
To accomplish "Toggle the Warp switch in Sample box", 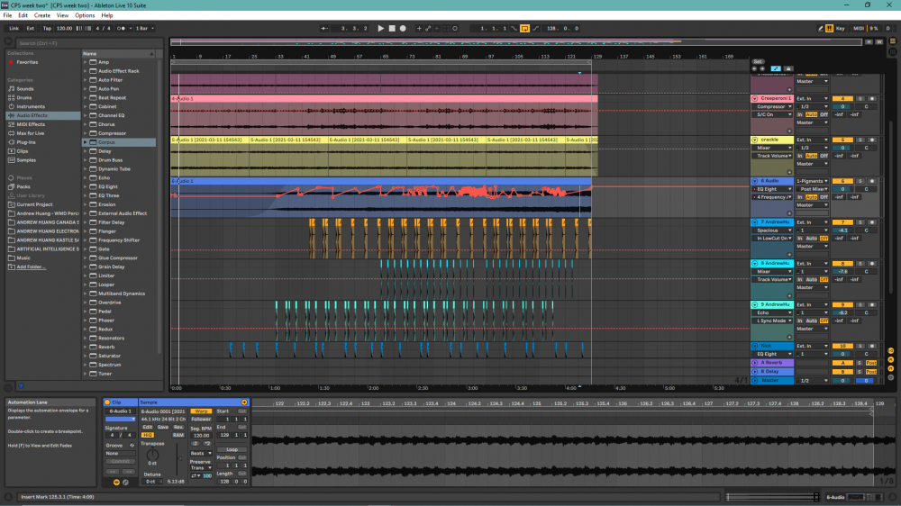I will click(x=200, y=411).
